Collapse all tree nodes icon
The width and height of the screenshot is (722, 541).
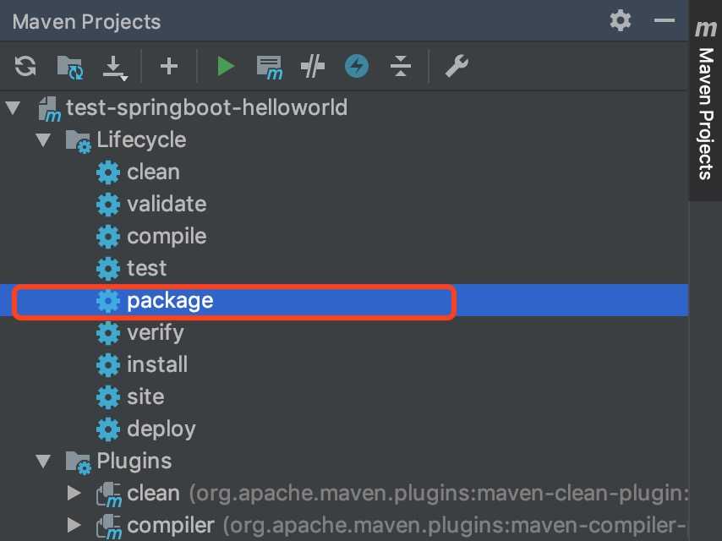(401, 66)
